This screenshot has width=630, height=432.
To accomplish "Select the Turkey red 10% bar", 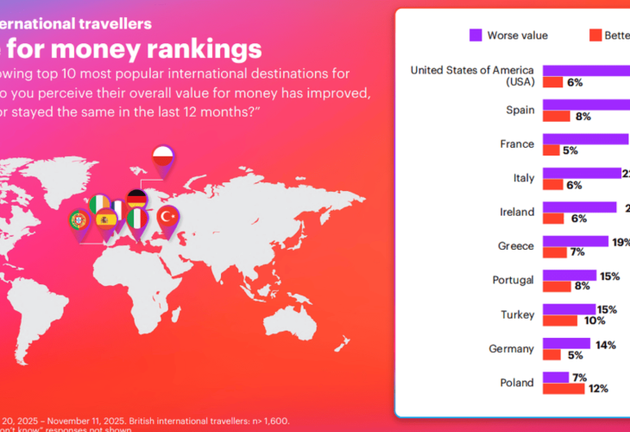I will [x=559, y=321].
